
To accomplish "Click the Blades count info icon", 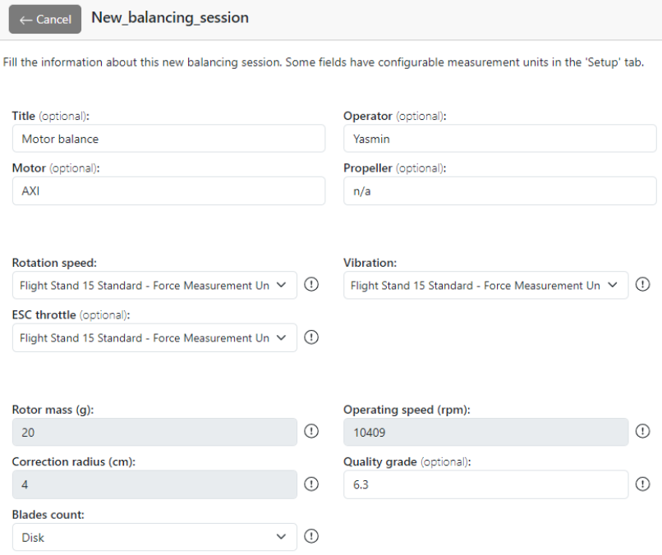I will (311, 537).
